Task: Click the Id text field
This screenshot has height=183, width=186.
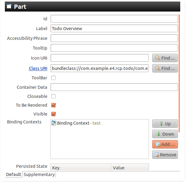Action: (114, 19)
